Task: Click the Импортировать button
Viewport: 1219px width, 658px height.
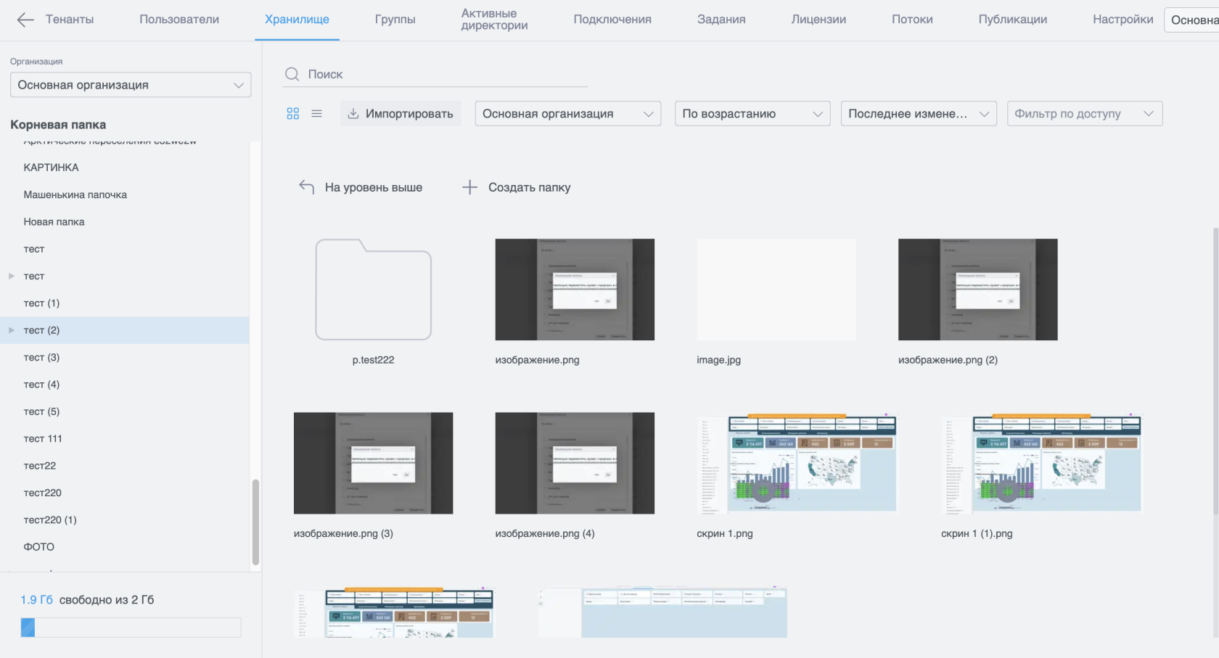Action: click(x=401, y=113)
